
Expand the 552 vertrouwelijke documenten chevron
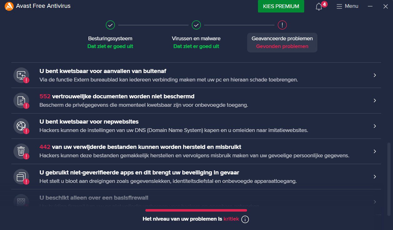pos(375,100)
